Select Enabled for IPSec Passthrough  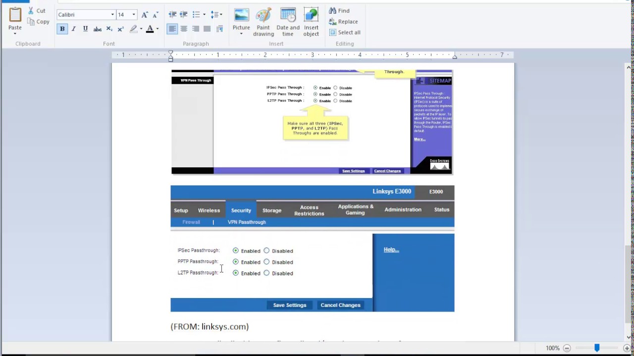tap(235, 251)
